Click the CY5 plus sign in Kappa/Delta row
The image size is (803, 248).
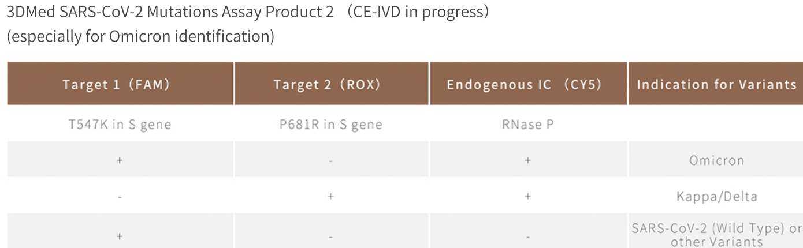click(527, 197)
